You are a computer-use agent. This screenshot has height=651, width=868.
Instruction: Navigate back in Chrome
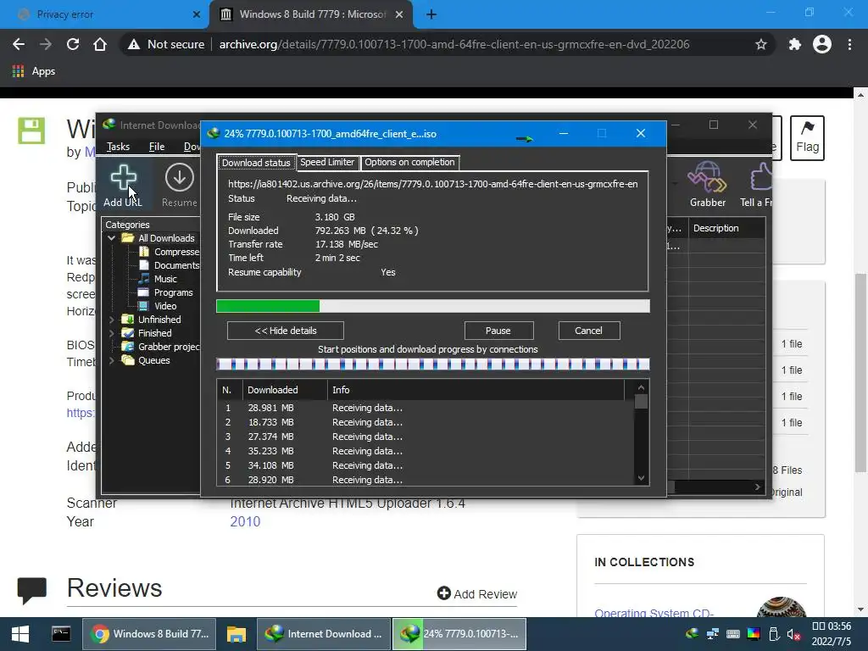(x=19, y=44)
